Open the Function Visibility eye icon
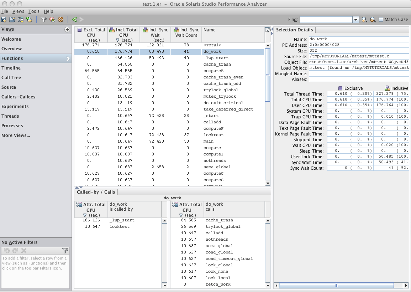The height and width of the screenshot is (292, 411). [x=52, y=20]
